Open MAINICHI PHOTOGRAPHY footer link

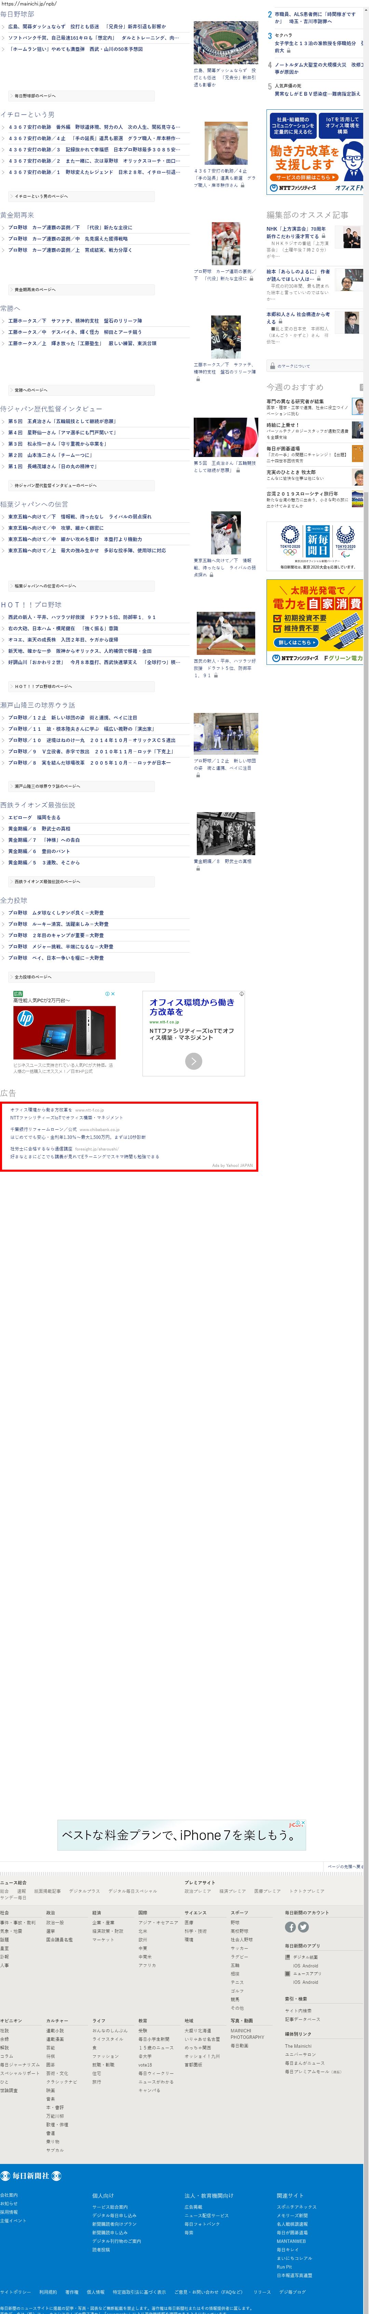pyautogui.click(x=247, y=2034)
